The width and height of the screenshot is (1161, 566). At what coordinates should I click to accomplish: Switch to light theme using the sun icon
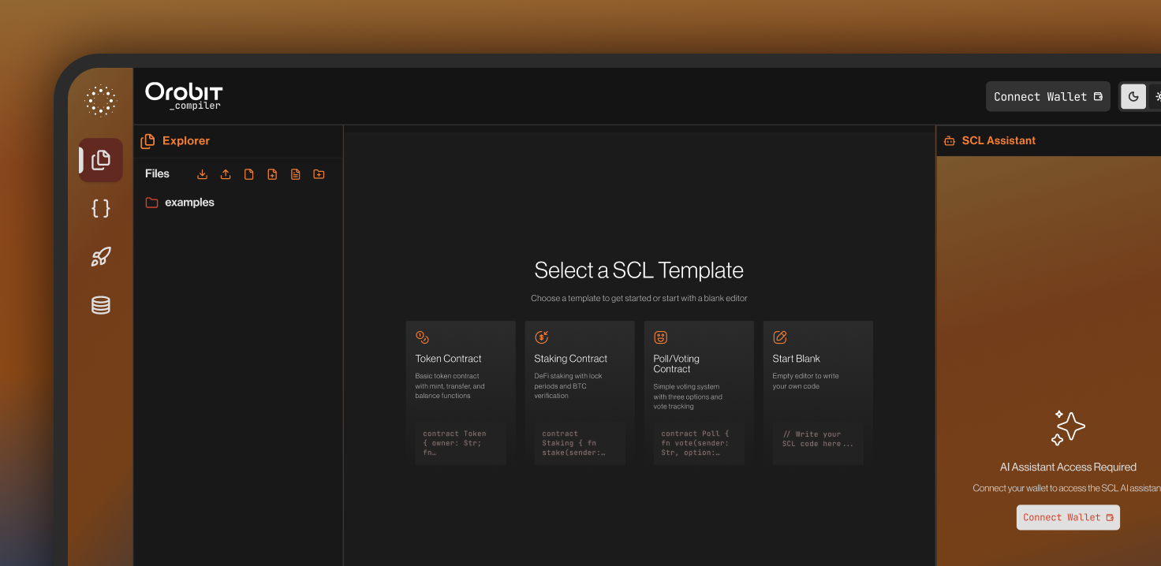(1157, 96)
